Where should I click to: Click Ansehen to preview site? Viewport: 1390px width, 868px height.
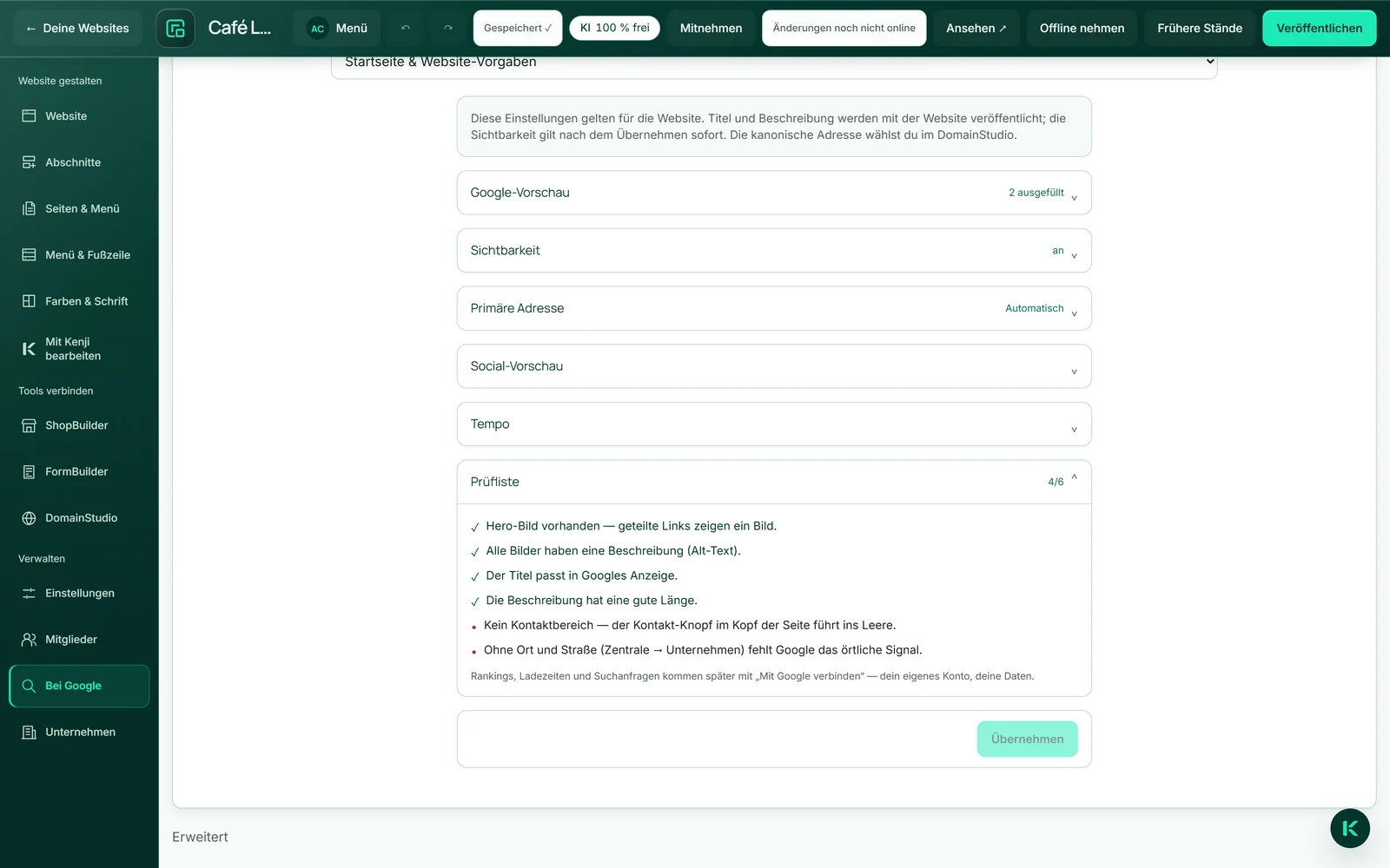point(976,28)
